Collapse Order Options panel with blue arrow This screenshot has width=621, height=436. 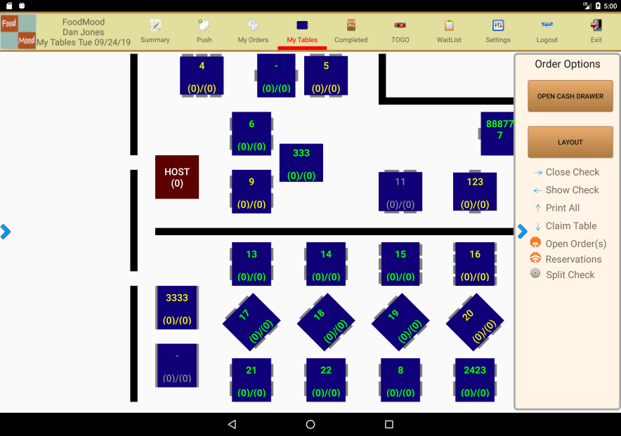[522, 232]
